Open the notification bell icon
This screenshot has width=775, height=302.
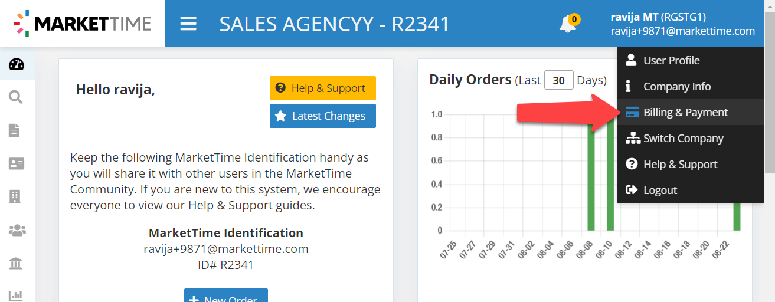tap(568, 24)
